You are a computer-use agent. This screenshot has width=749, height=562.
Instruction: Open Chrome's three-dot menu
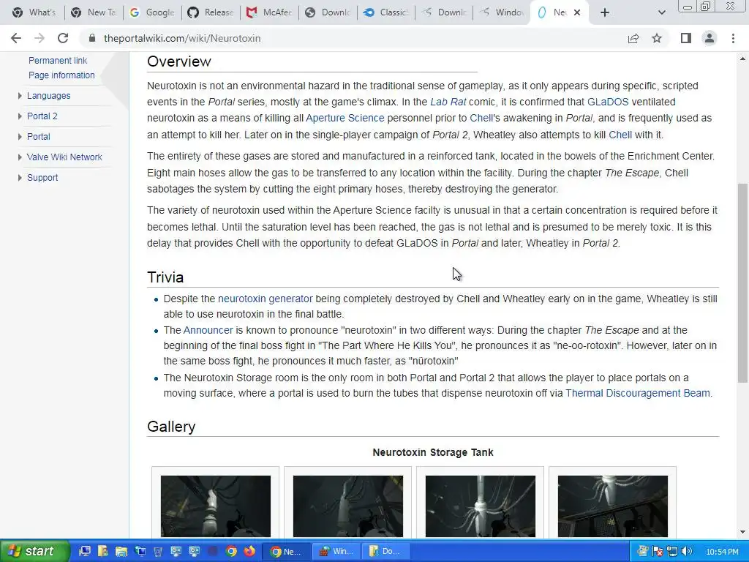733,38
